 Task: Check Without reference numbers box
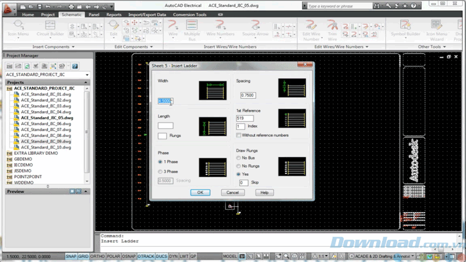tap(238, 135)
